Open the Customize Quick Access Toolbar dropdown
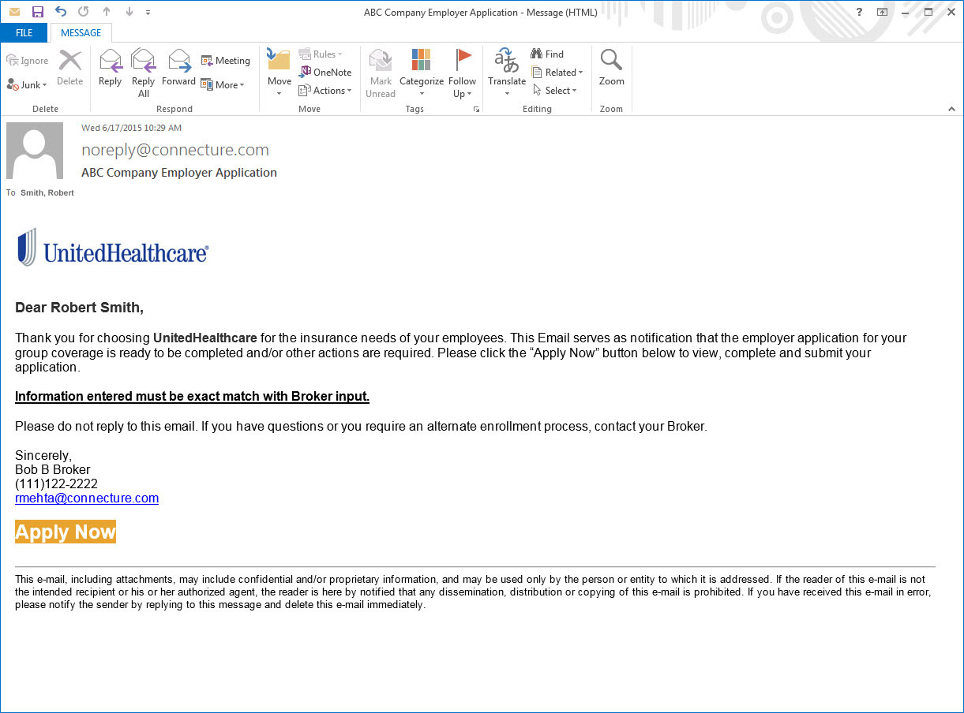Image resolution: width=964 pixels, height=713 pixels. tap(148, 13)
